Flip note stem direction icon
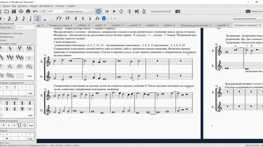The height and width of the screenshot is (147, 263). pos(97,18)
